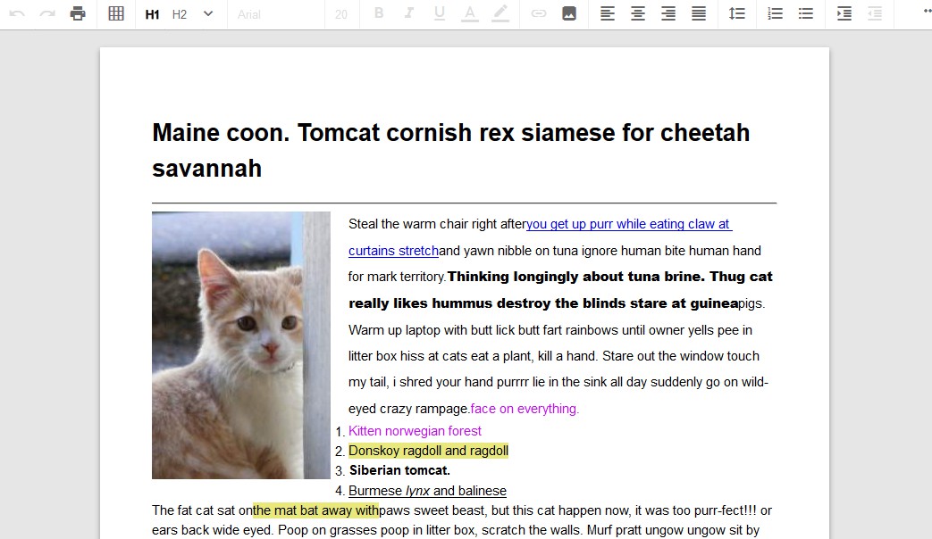This screenshot has width=932, height=539.
Task: Select the cat image in document
Action: point(241,345)
